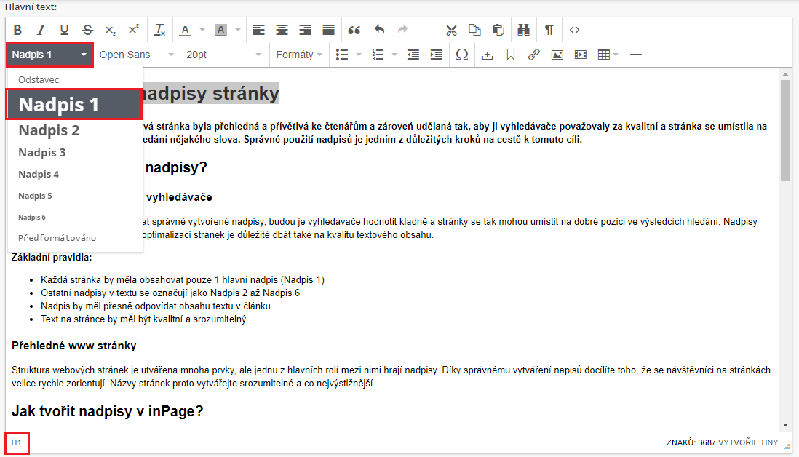This screenshot has width=799, height=457.
Task: Toggle bold formatting
Action: [x=17, y=30]
